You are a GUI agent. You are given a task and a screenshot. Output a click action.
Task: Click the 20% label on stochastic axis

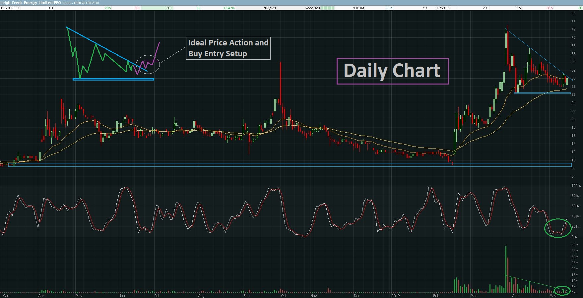[x=575, y=227]
